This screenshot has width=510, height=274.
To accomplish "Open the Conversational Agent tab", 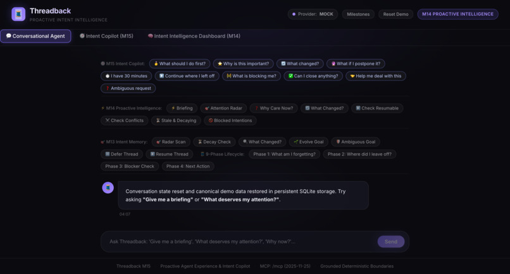I will click(35, 36).
